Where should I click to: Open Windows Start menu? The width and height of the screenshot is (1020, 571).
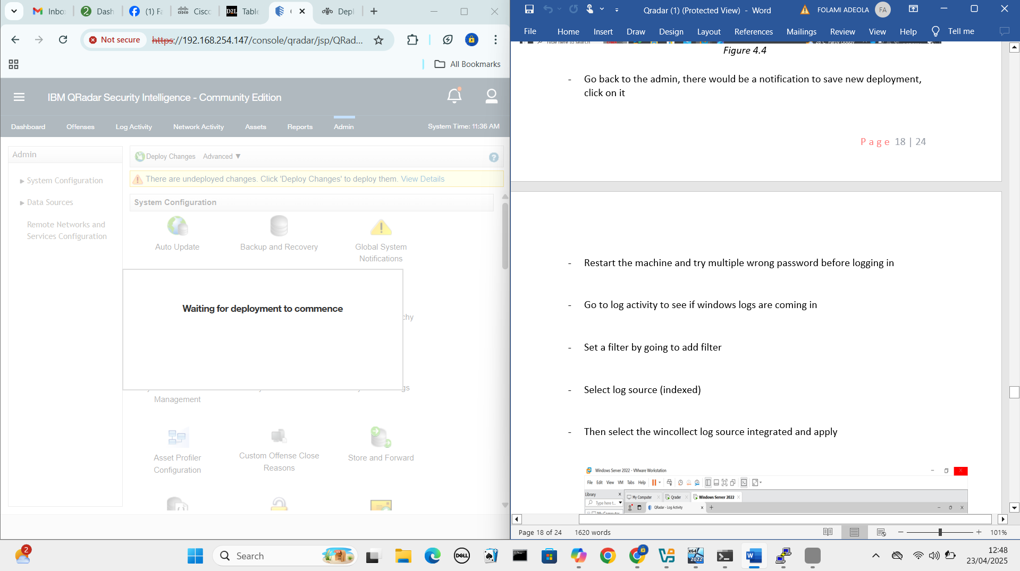[x=195, y=556]
